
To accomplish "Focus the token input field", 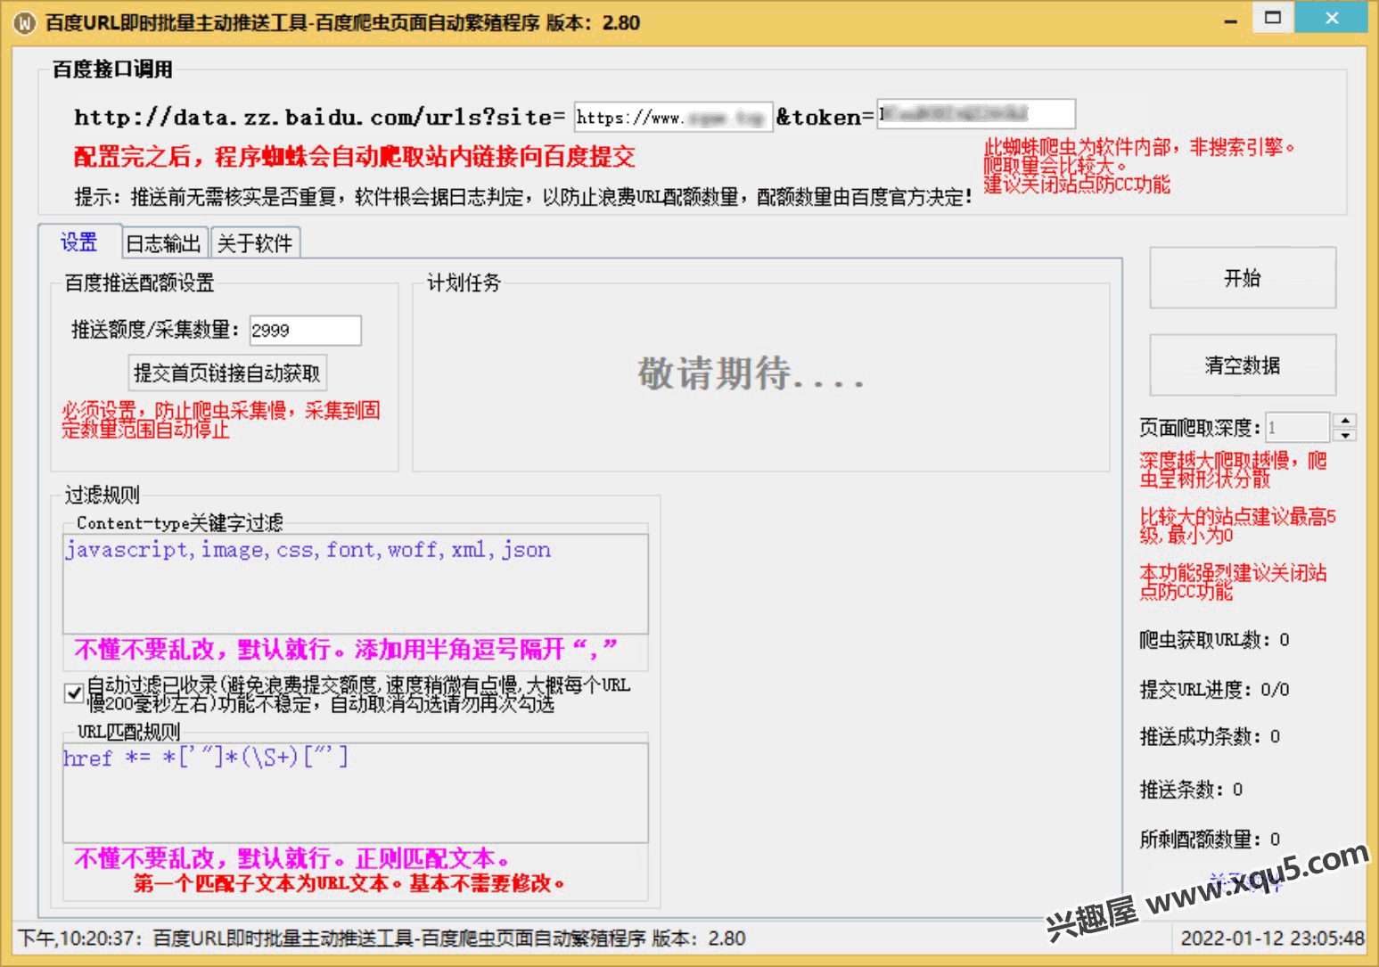I will coord(976,114).
